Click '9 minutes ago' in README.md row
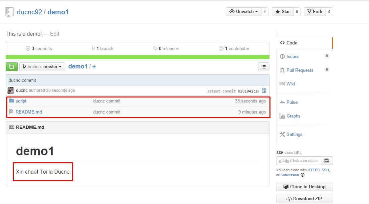Image resolution: width=369 pixels, height=204 pixels. point(252,112)
